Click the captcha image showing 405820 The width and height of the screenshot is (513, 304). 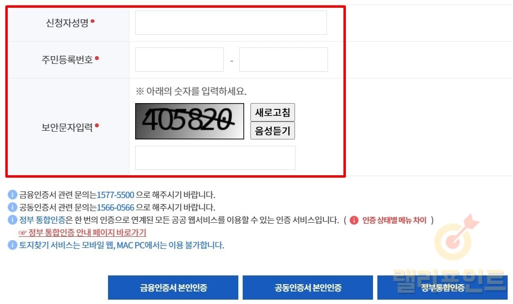[x=189, y=122]
